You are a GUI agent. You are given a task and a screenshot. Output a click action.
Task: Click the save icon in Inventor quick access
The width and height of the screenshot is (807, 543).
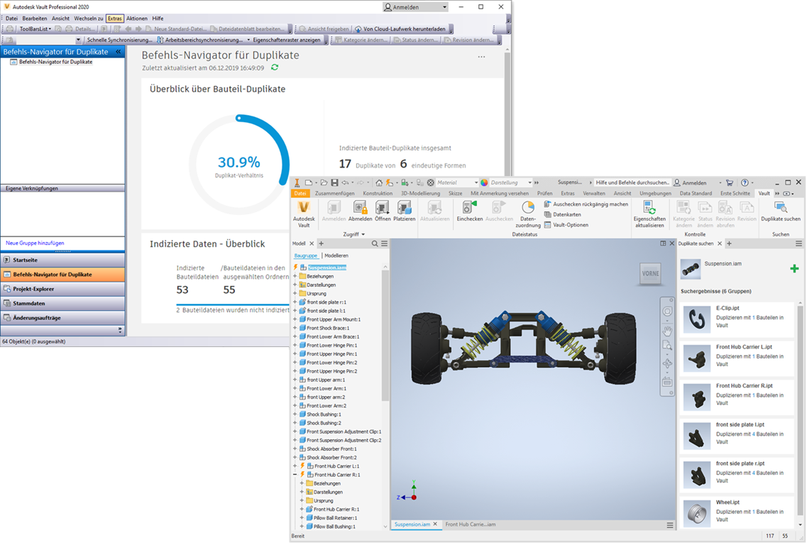334,182
